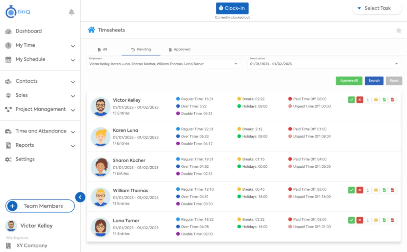Mark Timesheets page as favorite star
Viewport: 407px width, 252px height.
399,30
